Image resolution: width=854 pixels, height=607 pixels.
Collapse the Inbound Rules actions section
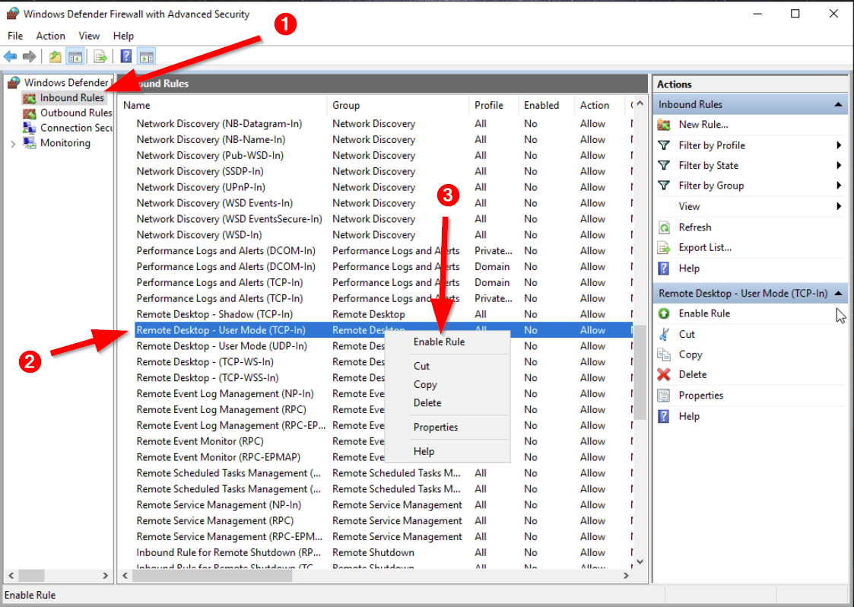click(838, 104)
